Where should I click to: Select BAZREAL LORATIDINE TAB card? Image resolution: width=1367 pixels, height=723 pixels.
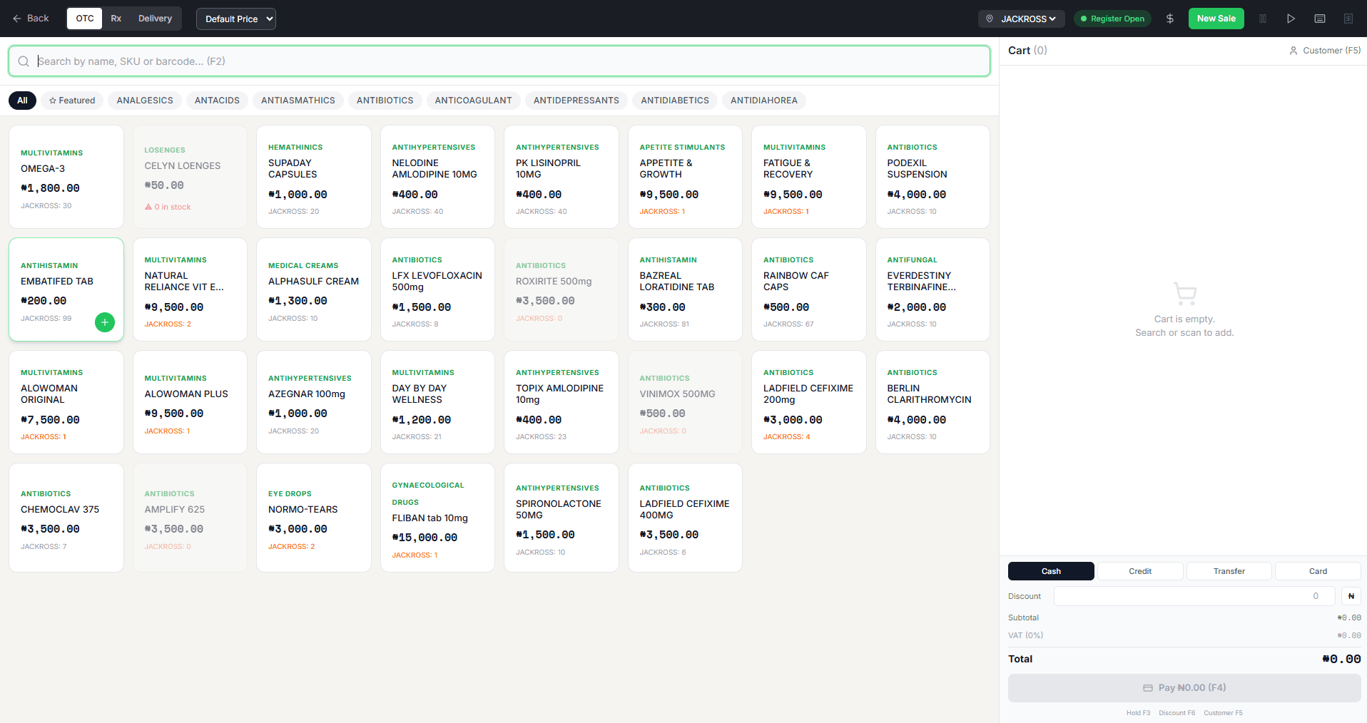[685, 289]
